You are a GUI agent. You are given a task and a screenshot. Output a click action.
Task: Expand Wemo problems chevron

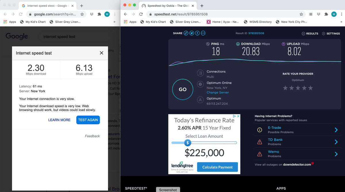[336, 154]
